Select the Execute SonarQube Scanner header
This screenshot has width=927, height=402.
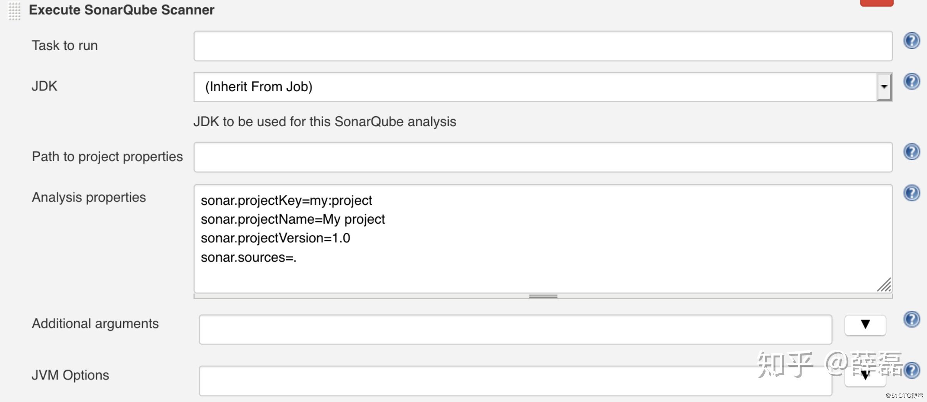122,10
